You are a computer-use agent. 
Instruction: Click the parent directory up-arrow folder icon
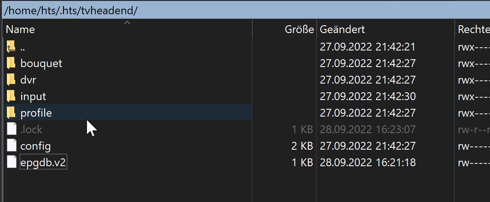pos(11,47)
